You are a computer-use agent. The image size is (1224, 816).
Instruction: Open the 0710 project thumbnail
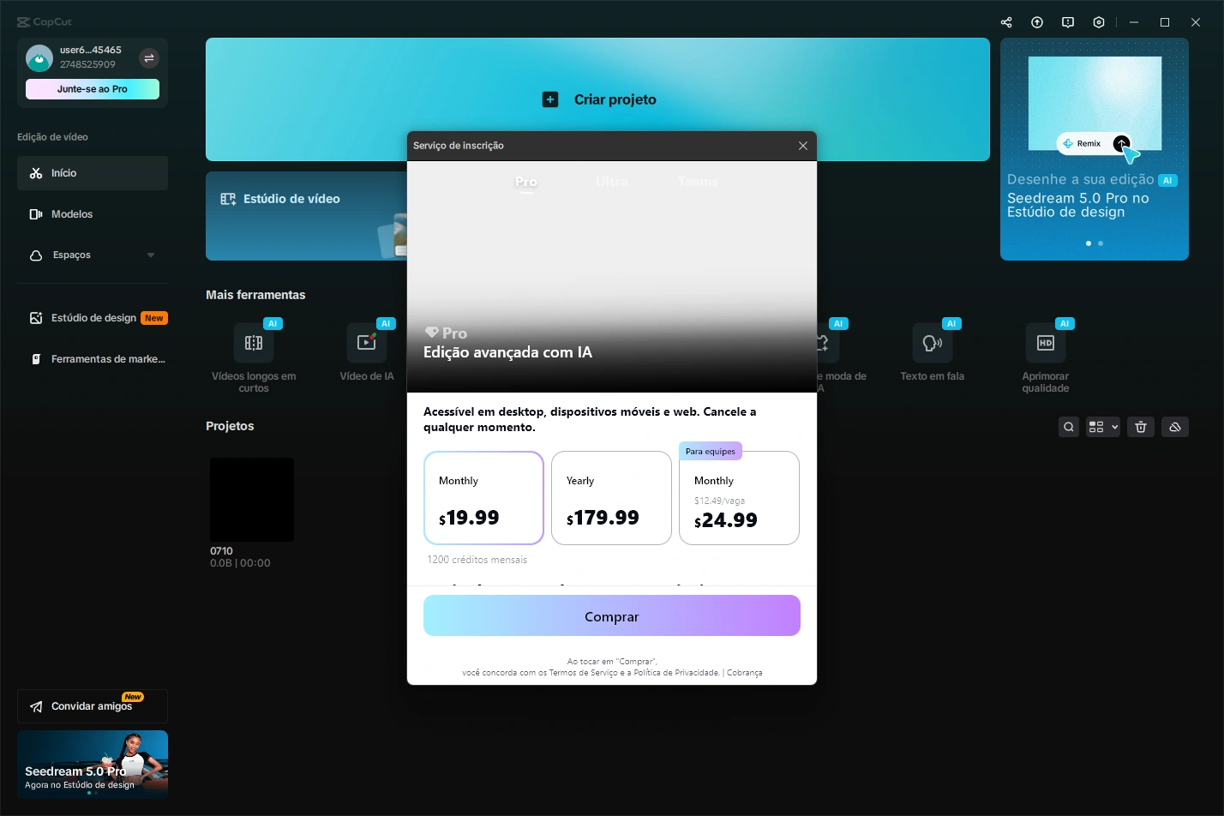pos(252,500)
